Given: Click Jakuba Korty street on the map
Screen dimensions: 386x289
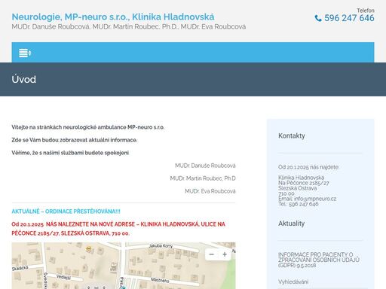Looking at the screenshot, I should [x=161, y=246].
